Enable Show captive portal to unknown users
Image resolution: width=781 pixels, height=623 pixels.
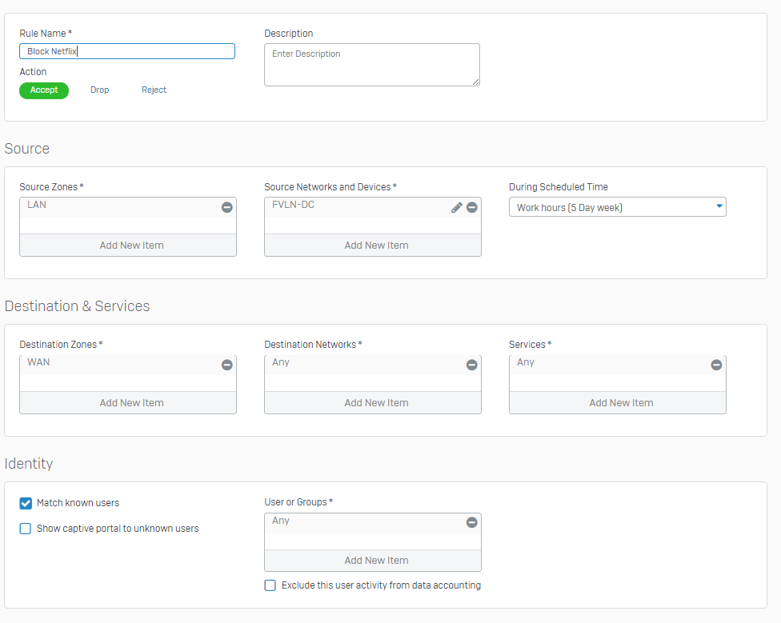26,529
